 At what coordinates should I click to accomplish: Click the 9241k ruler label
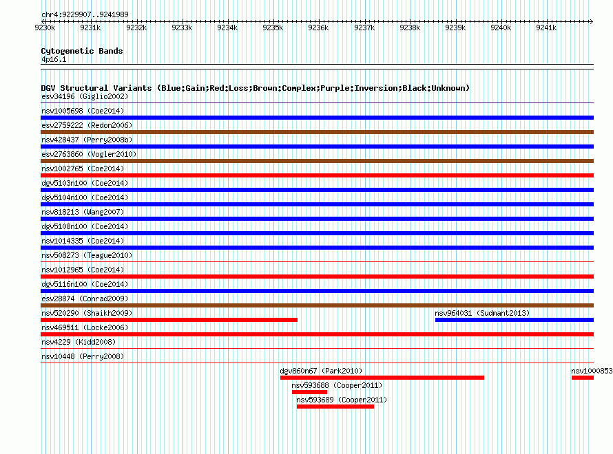coord(546,28)
